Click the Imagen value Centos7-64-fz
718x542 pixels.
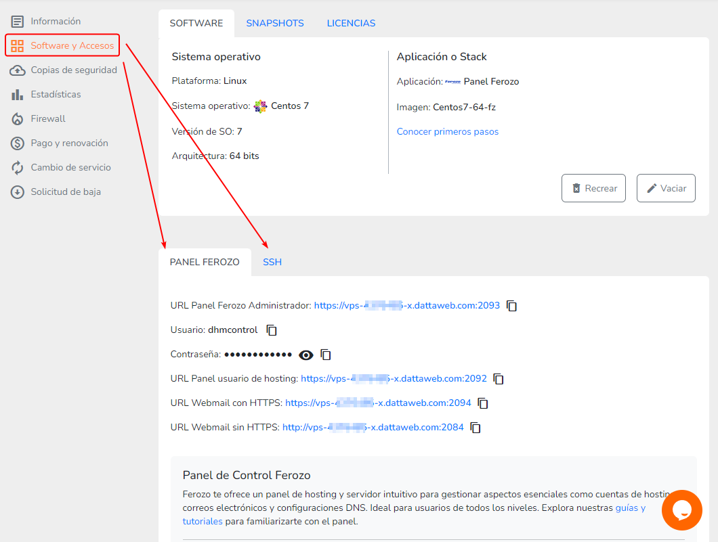click(464, 108)
